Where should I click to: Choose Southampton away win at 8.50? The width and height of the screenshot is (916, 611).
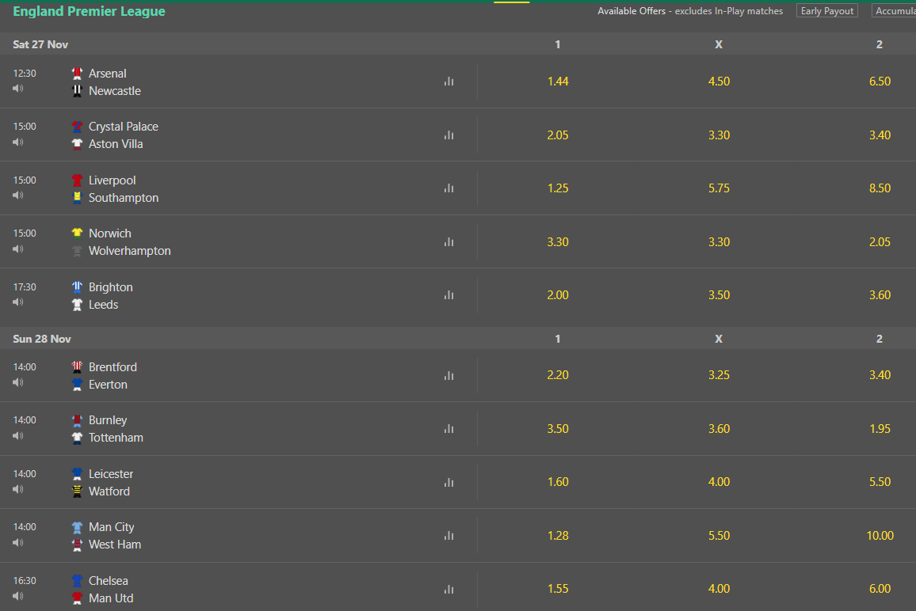tap(880, 188)
